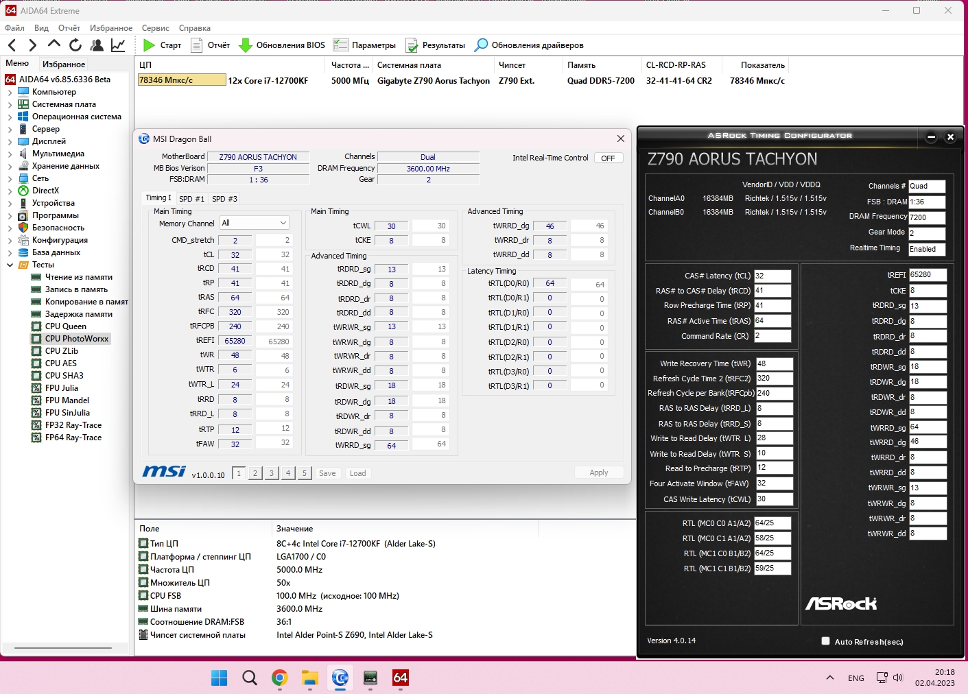Click the tCL value field in MSI Dragon Ball
This screenshot has width=968, height=694.
click(x=235, y=255)
